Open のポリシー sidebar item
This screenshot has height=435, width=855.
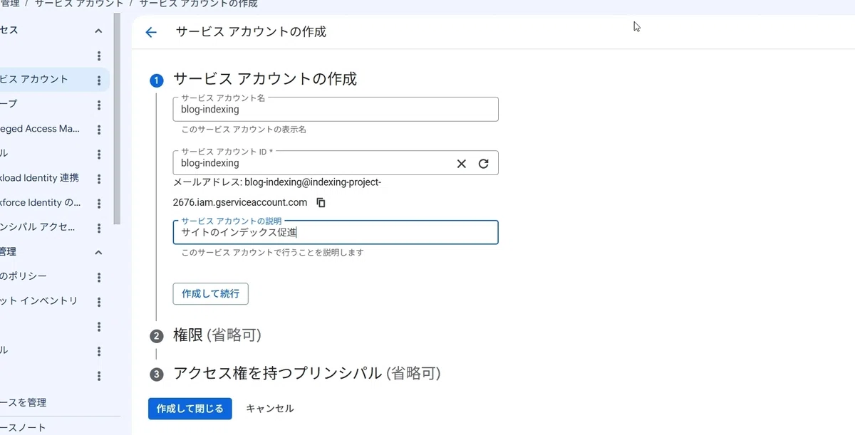24,276
